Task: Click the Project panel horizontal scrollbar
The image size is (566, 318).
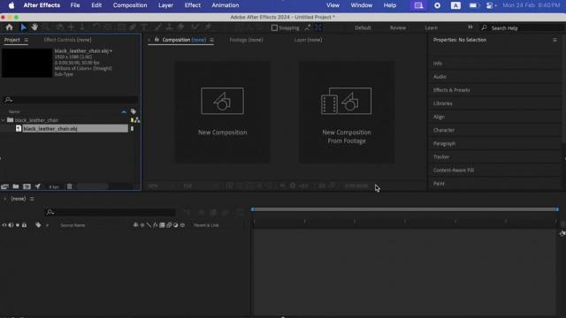Action: tap(92, 186)
